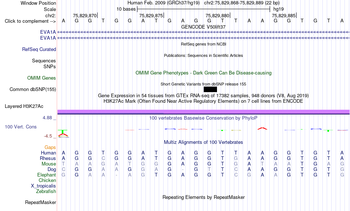Select the Scale track label
Viewport: 350px width, 211px height.
(x=50, y=9)
